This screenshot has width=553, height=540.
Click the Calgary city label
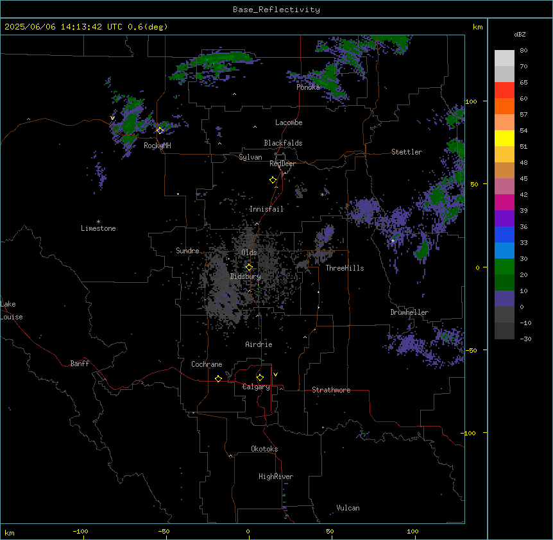[x=256, y=387]
